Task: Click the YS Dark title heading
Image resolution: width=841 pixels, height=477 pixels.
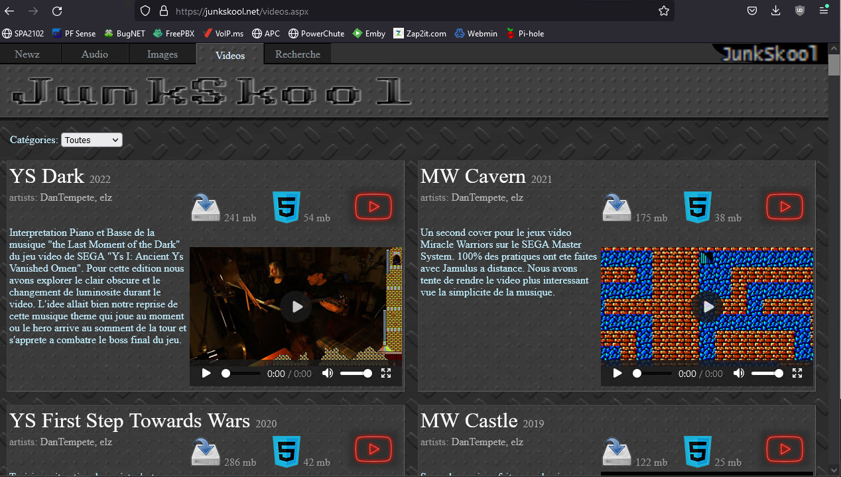Action: [47, 176]
